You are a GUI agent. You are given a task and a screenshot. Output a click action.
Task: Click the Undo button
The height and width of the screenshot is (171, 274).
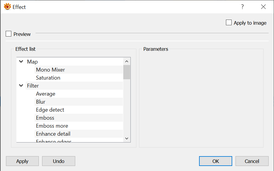(x=59, y=161)
